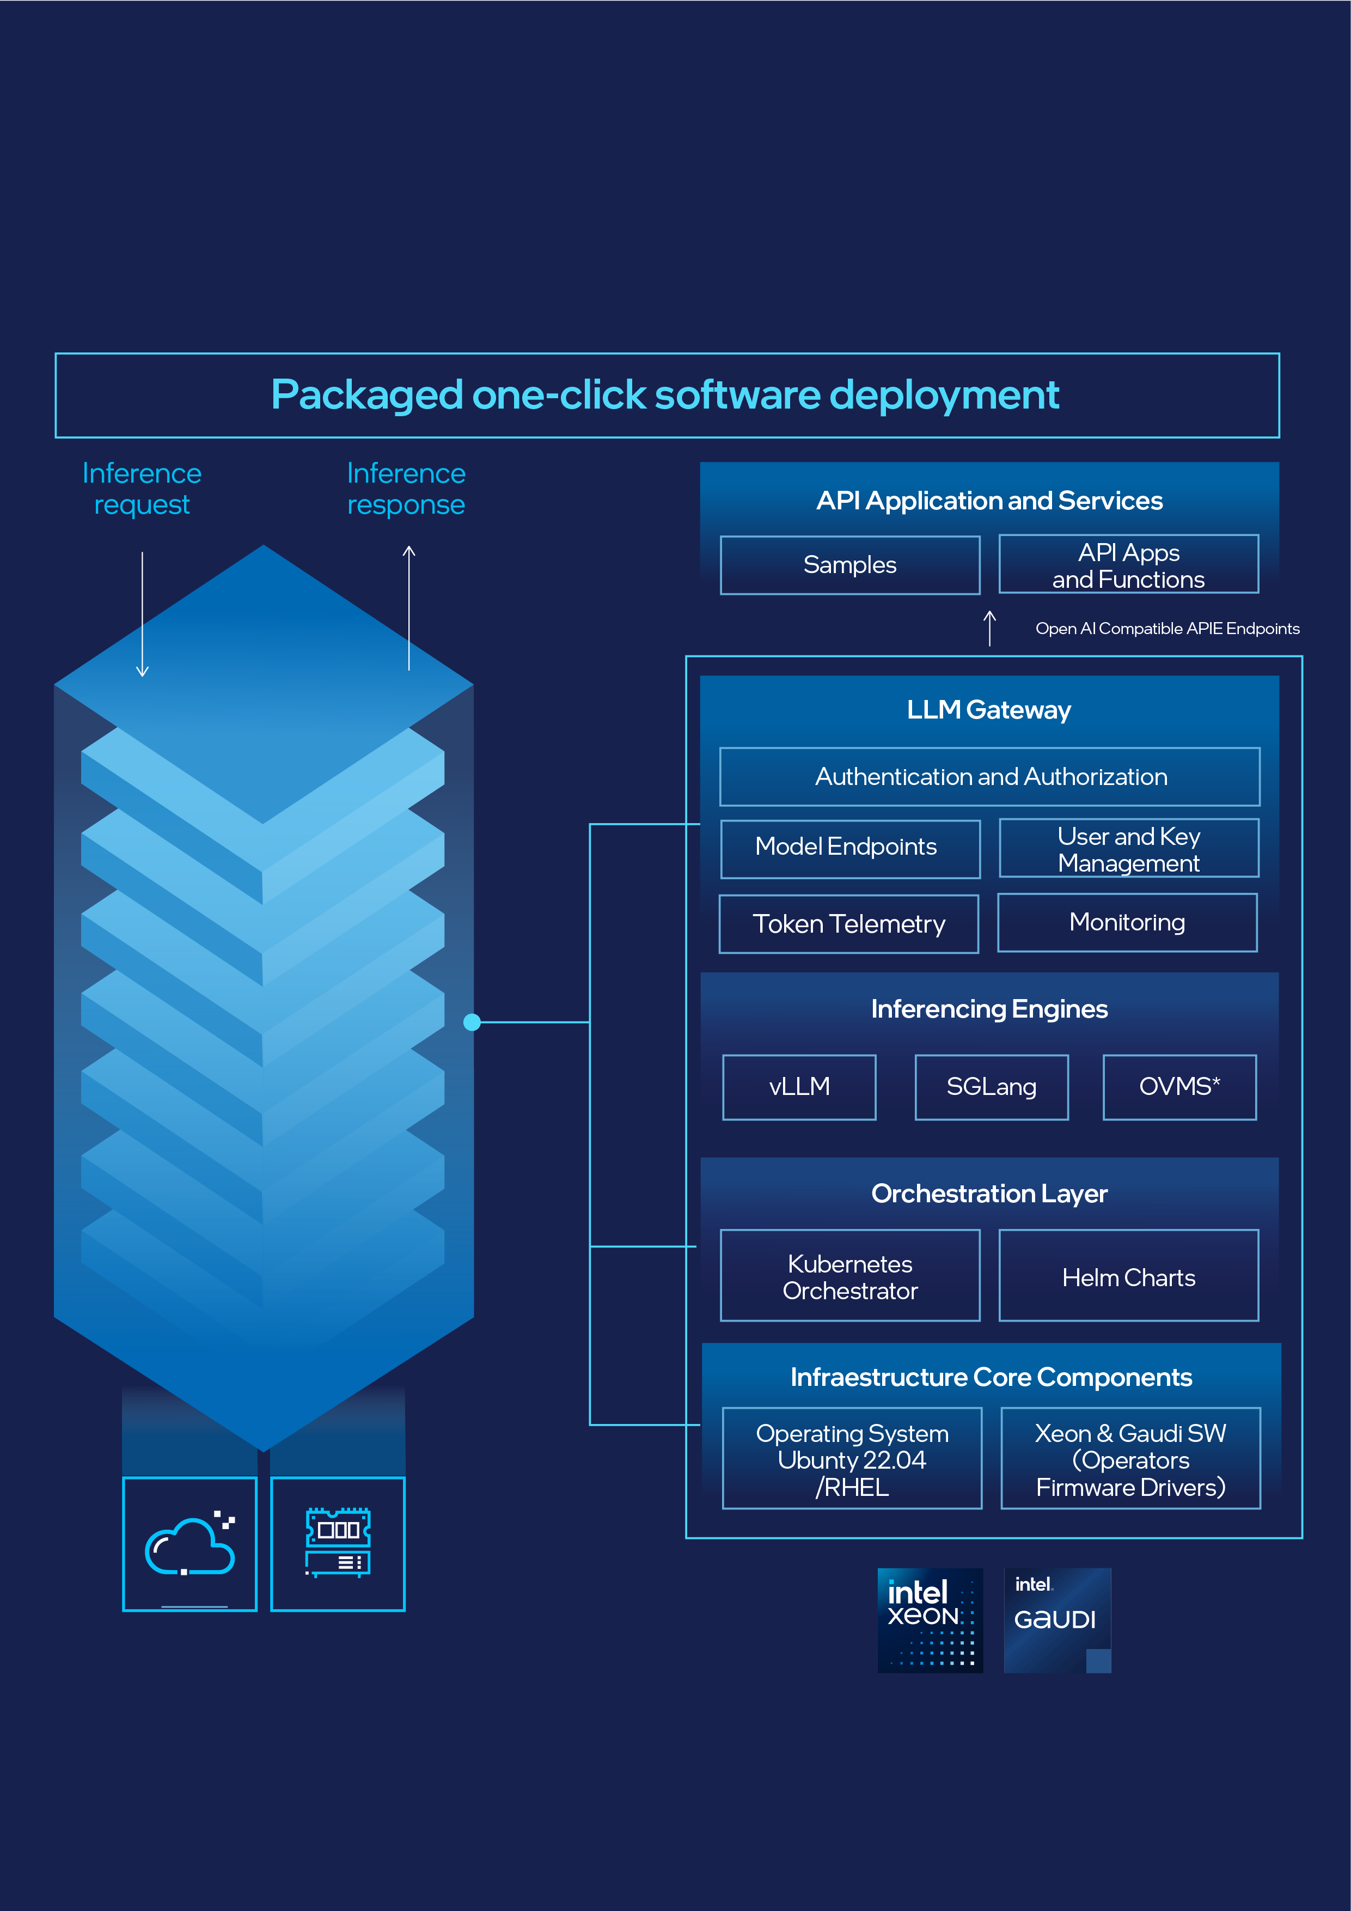Click the Intel Xeon logo badge
This screenshot has width=1351, height=1911.
tap(930, 1620)
